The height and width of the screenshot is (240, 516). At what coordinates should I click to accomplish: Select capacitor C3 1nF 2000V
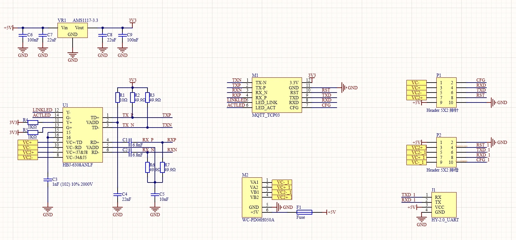[x=48, y=180]
